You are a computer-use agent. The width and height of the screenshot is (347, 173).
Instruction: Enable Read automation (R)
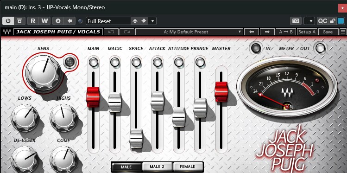click(33, 21)
